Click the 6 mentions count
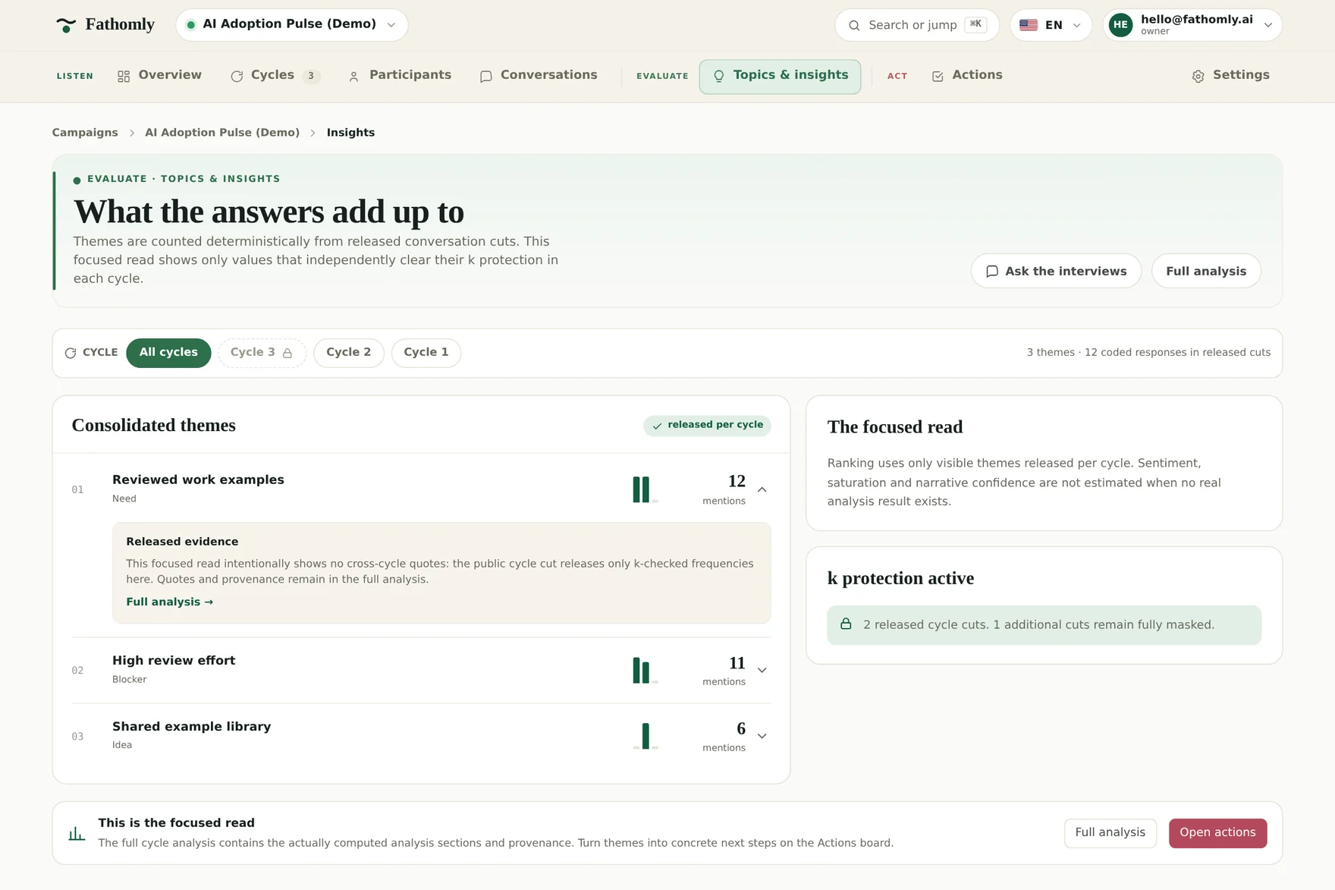1335x890 pixels. (x=724, y=736)
